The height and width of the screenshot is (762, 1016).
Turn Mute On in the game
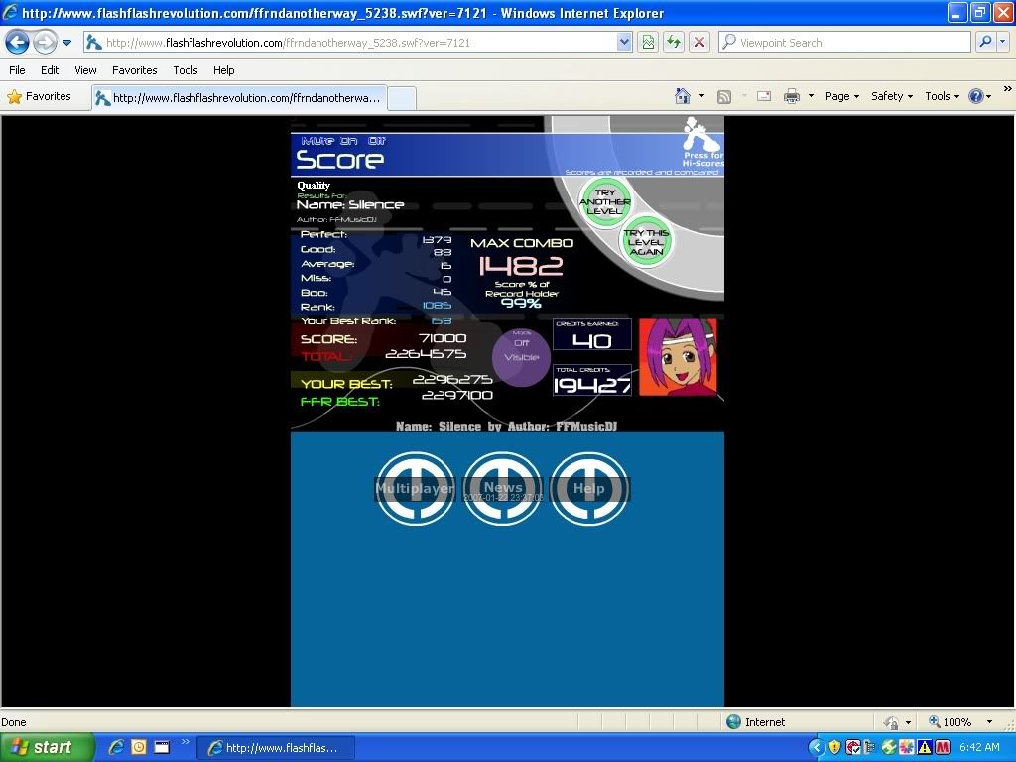click(347, 141)
